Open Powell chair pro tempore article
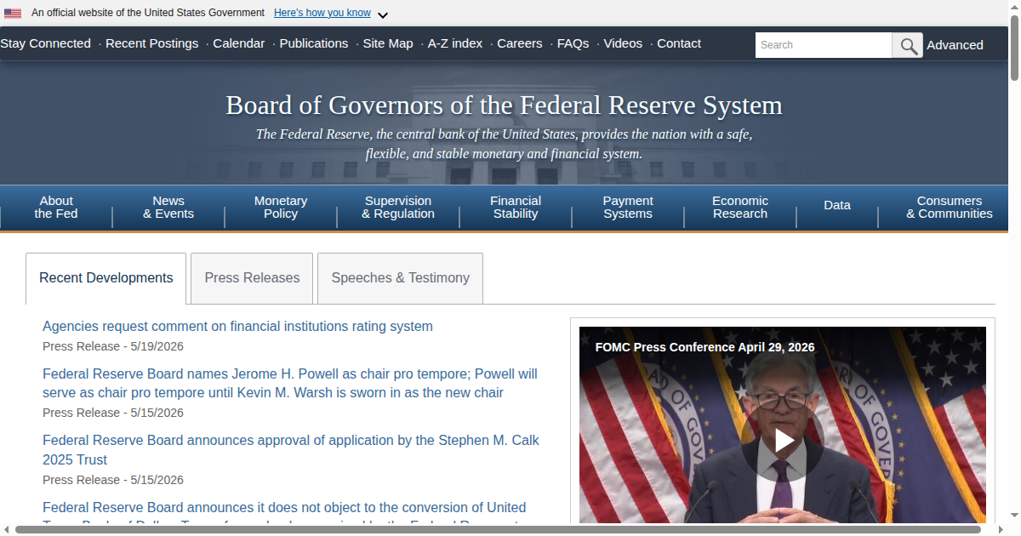1021x536 pixels. (290, 384)
